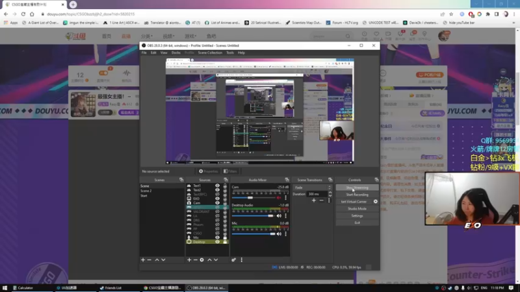Move scene up in the Scenes list
Image resolution: width=520 pixels, height=292 pixels.
click(x=157, y=260)
